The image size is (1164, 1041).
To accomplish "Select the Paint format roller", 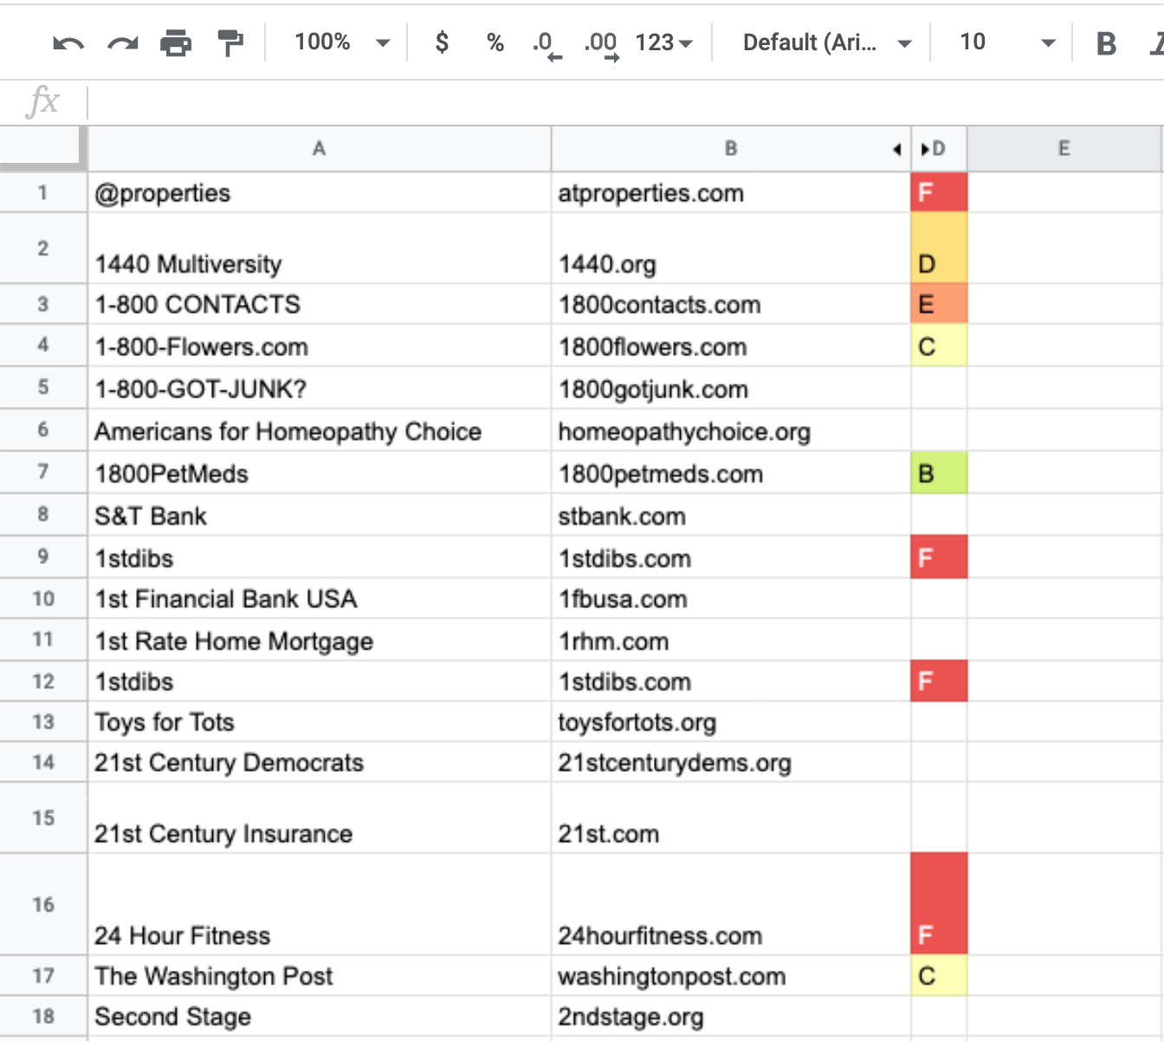I will 230,42.
